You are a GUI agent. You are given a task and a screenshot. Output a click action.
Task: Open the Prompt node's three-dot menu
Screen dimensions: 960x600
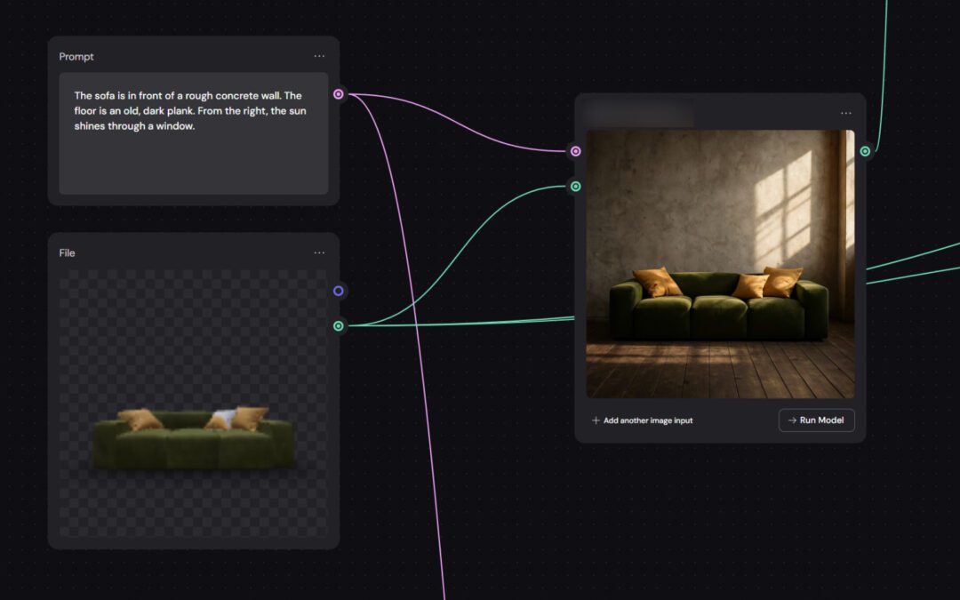319,56
